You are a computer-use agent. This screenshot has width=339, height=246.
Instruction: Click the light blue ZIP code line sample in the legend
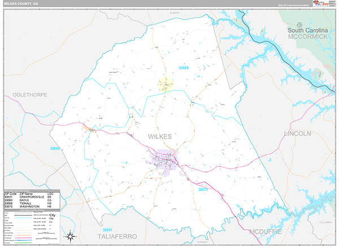coord(23,218)
